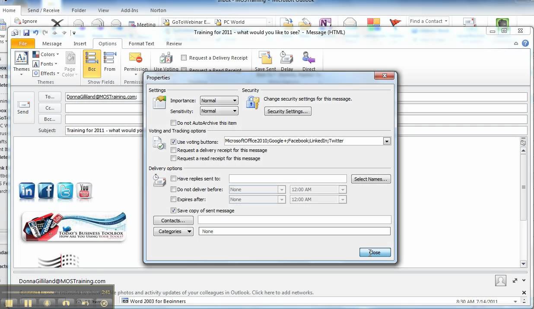Click the Save icon in quick access toolbar
This screenshot has height=309, width=534.
[x=26, y=33]
